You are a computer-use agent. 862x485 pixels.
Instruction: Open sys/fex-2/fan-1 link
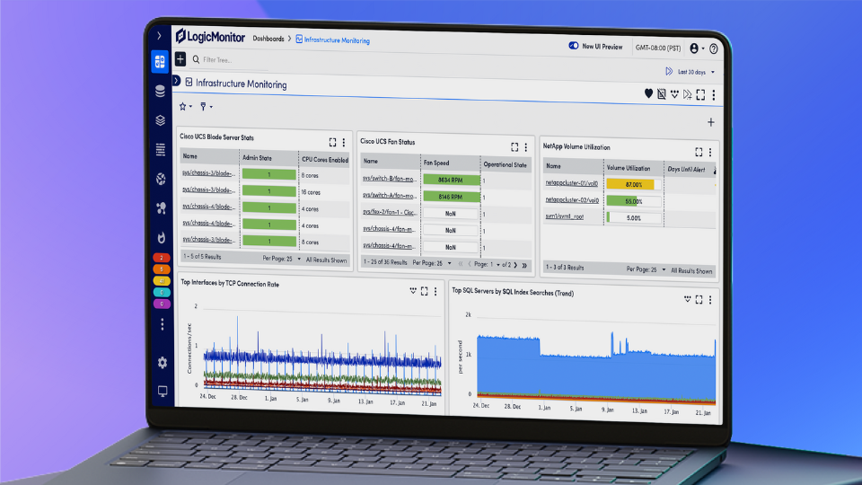click(x=389, y=212)
